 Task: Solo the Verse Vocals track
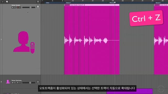coord(15,8)
